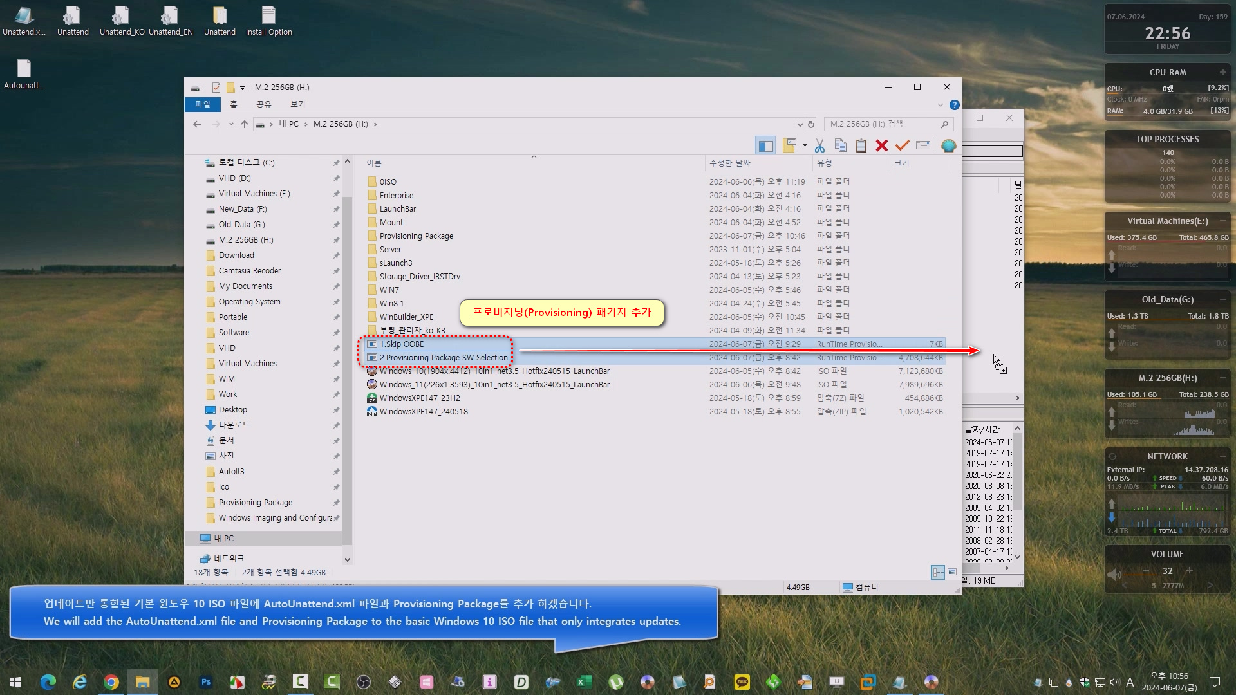Select 다운로드 in navigation pane
Image resolution: width=1236 pixels, height=695 pixels.
point(234,425)
